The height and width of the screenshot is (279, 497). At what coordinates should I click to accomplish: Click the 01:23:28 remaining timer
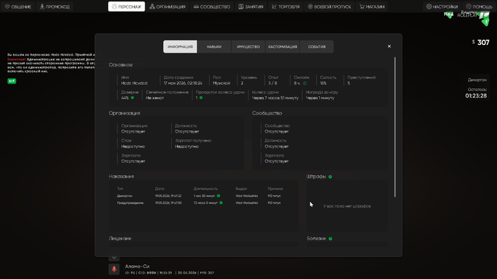[x=476, y=95]
